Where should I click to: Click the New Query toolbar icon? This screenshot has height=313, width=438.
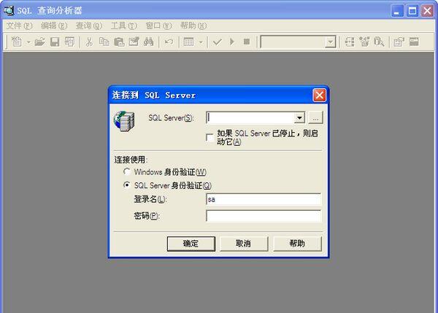click(x=17, y=42)
